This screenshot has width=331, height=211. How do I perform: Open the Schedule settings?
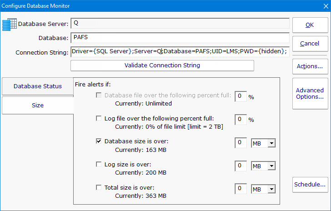tap(310, 185)
